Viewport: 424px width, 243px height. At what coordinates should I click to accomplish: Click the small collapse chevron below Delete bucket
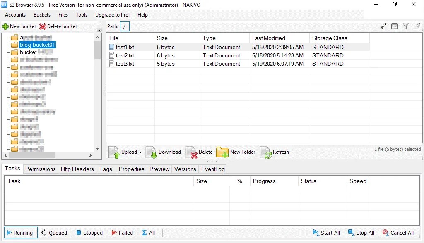click(99, 30)
